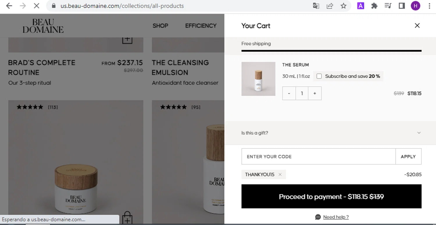Open The Cleansing Emulsion product
Screen dimensions: 436x225
(180, 68)
